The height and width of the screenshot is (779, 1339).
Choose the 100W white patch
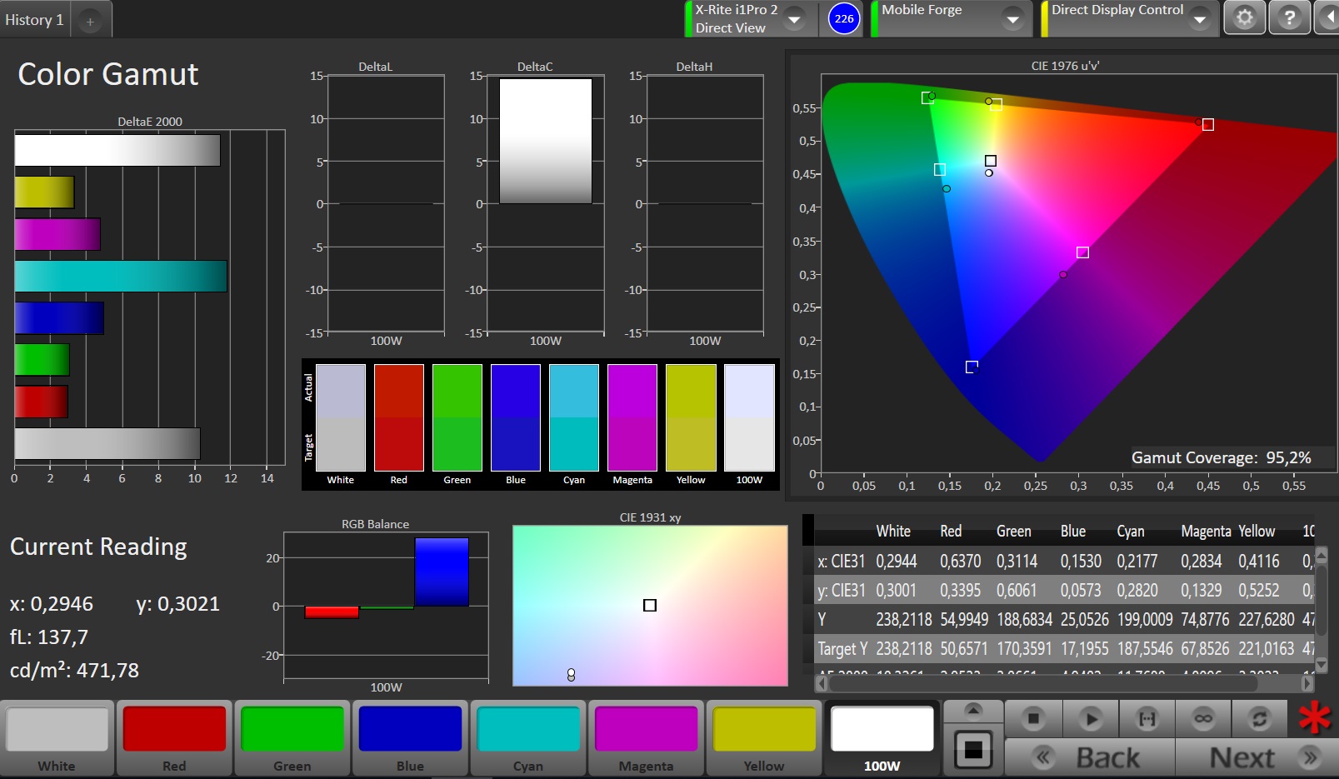click(x=882, y=738)
